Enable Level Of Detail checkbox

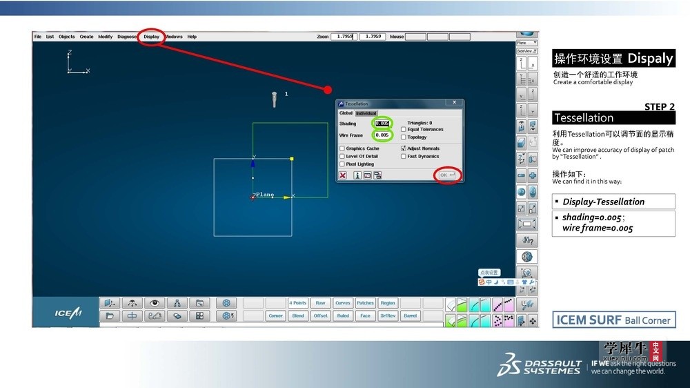[342, 156]
